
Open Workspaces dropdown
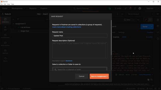(18, 8)
